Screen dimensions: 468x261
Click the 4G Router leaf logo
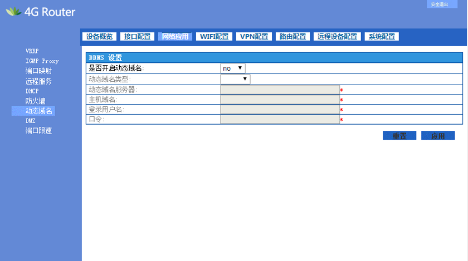13,12
